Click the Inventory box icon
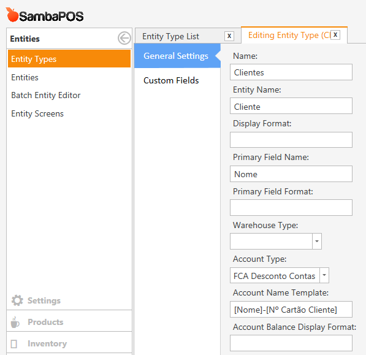The image size is (366, 355). (14, 344)
